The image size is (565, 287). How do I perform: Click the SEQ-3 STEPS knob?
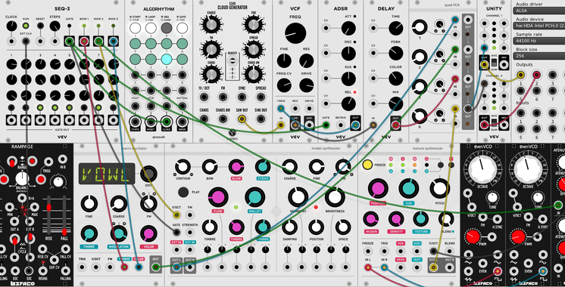[x=55, y=26]
